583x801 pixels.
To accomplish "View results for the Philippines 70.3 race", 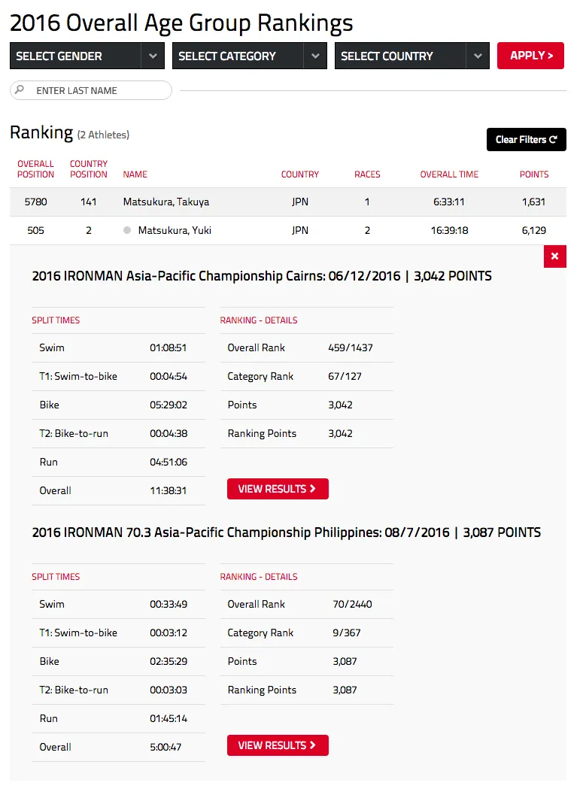I will 278,745.
